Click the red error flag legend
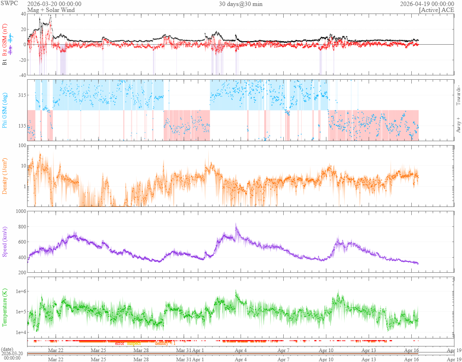 point(119,343)
